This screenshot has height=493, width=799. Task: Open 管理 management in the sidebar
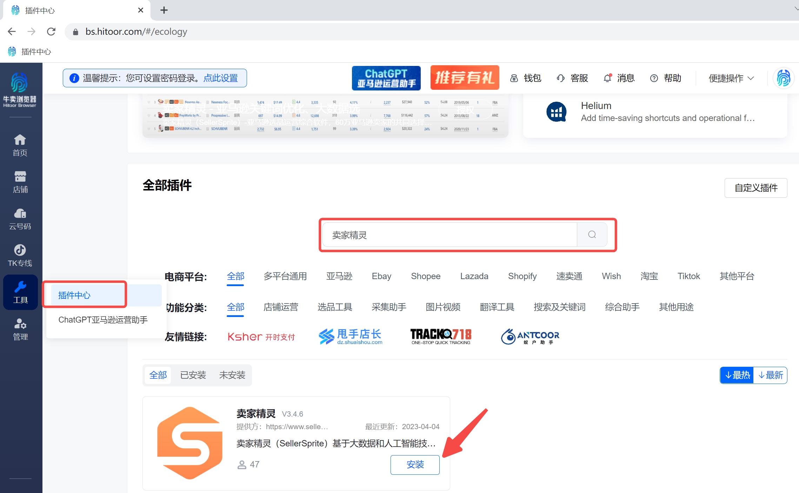click(x=20, y=329)
